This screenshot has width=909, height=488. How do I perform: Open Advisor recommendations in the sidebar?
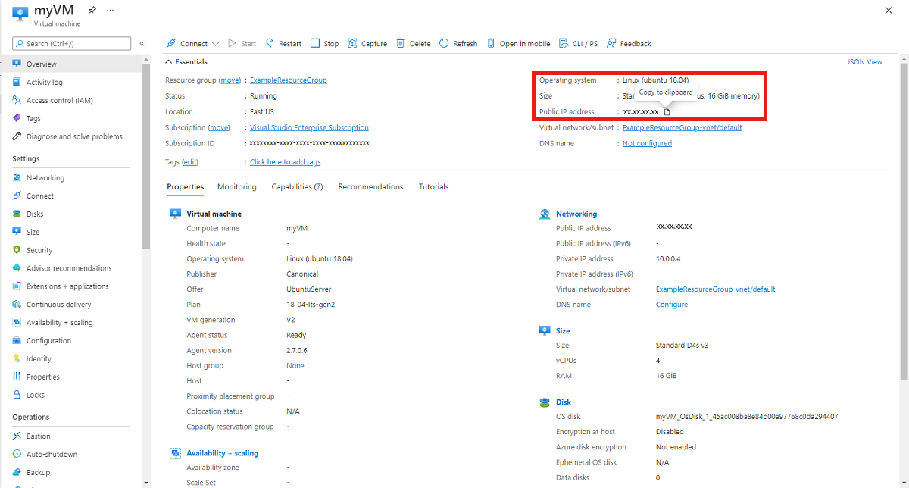point(70,268)
